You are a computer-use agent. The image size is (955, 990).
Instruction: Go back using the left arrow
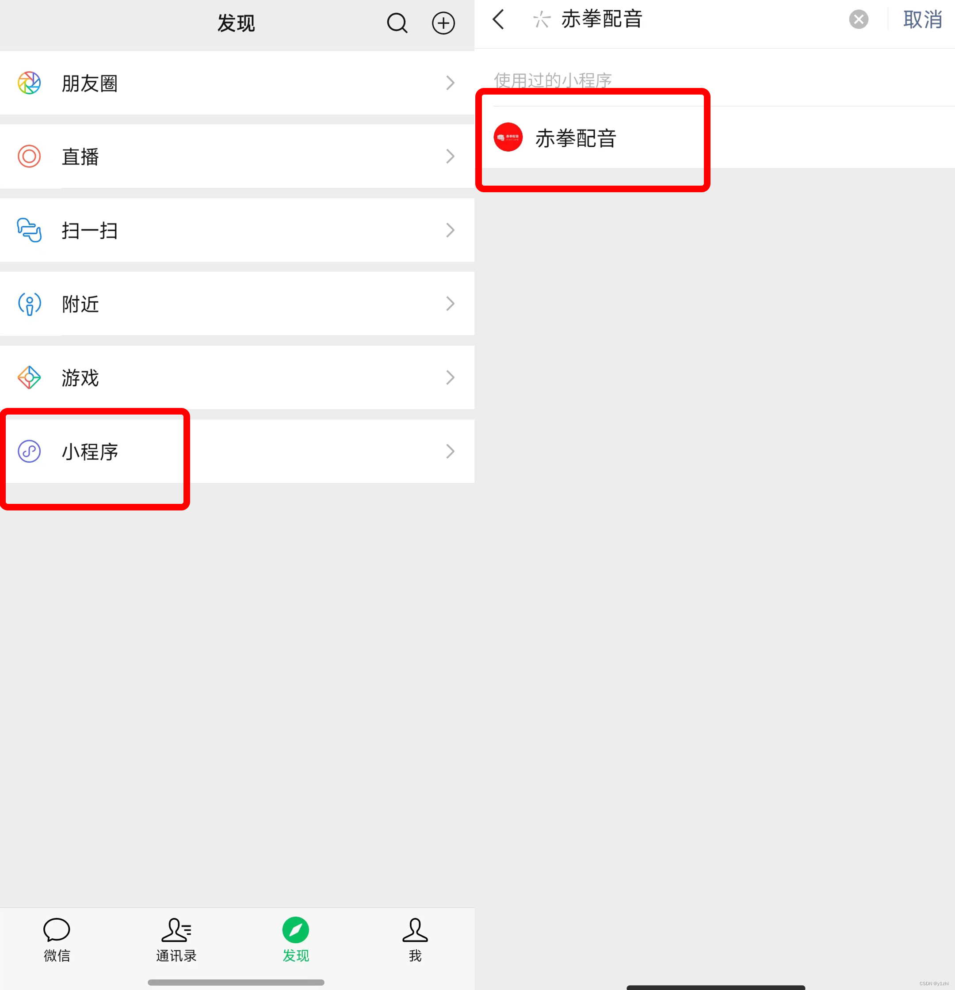pyautogui.click(x=498, y=20)
